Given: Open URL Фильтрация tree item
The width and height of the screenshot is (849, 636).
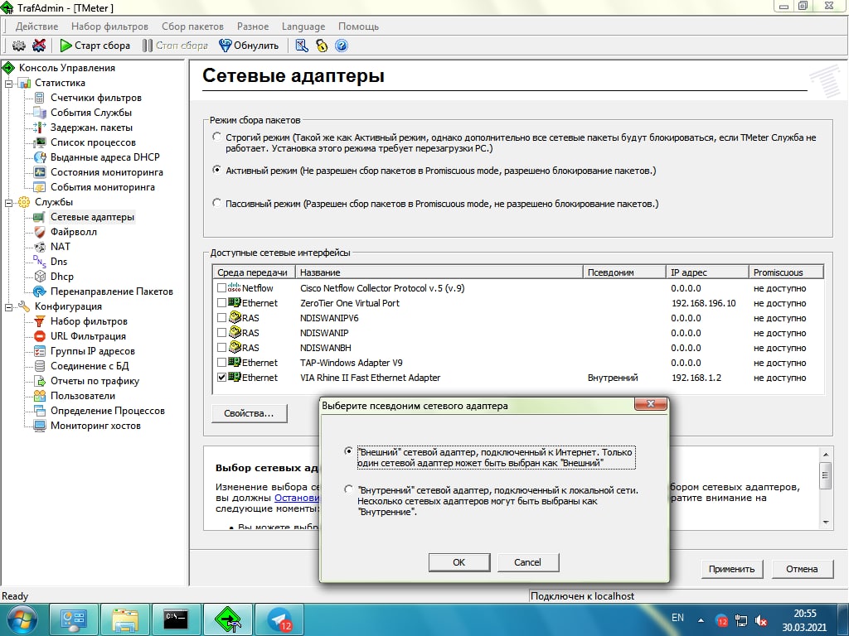Looking at the screenshot, I should coord(88,336).
